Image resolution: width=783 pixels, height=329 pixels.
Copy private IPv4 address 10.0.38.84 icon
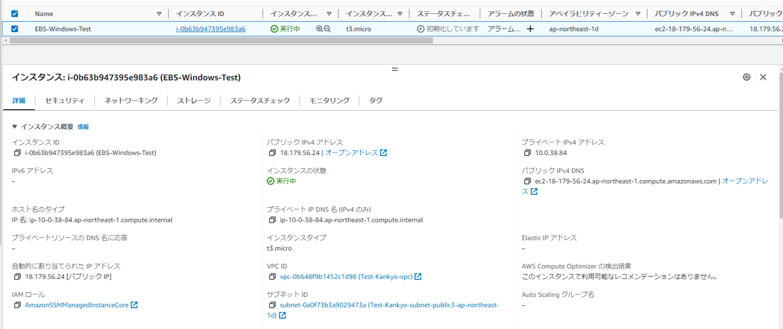coord(527,153)
